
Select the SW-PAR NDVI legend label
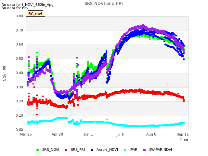(161, 149)
